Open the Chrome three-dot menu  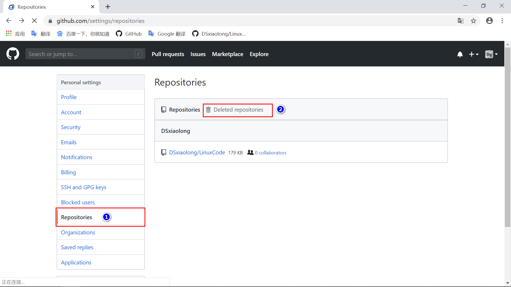click(502, 21)
